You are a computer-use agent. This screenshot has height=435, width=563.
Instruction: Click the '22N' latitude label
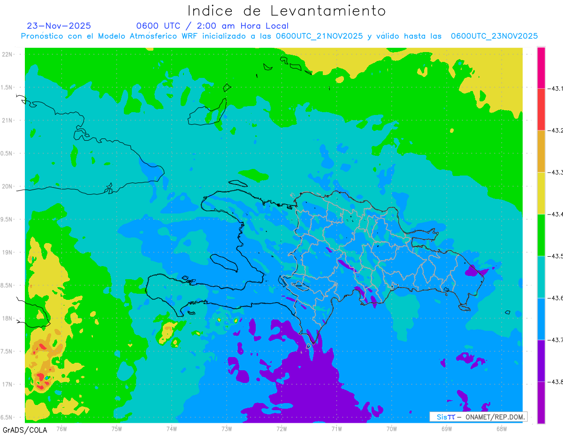tap(8, 54)
